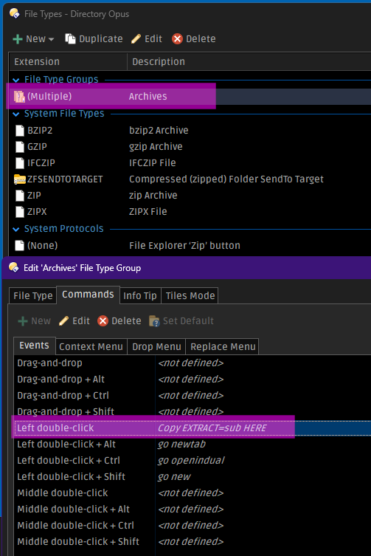Select 'bzip2 Archive' description text
This screenshot has width=371, height=556.
pos(159,131)
